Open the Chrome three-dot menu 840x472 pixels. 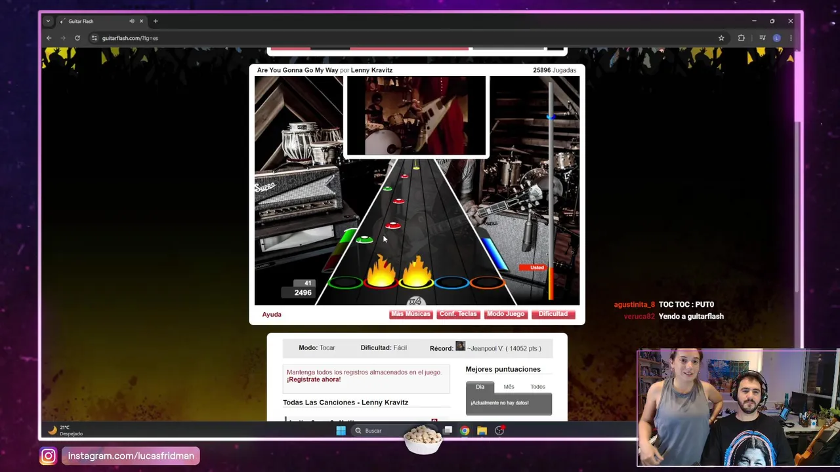point(791,38)
